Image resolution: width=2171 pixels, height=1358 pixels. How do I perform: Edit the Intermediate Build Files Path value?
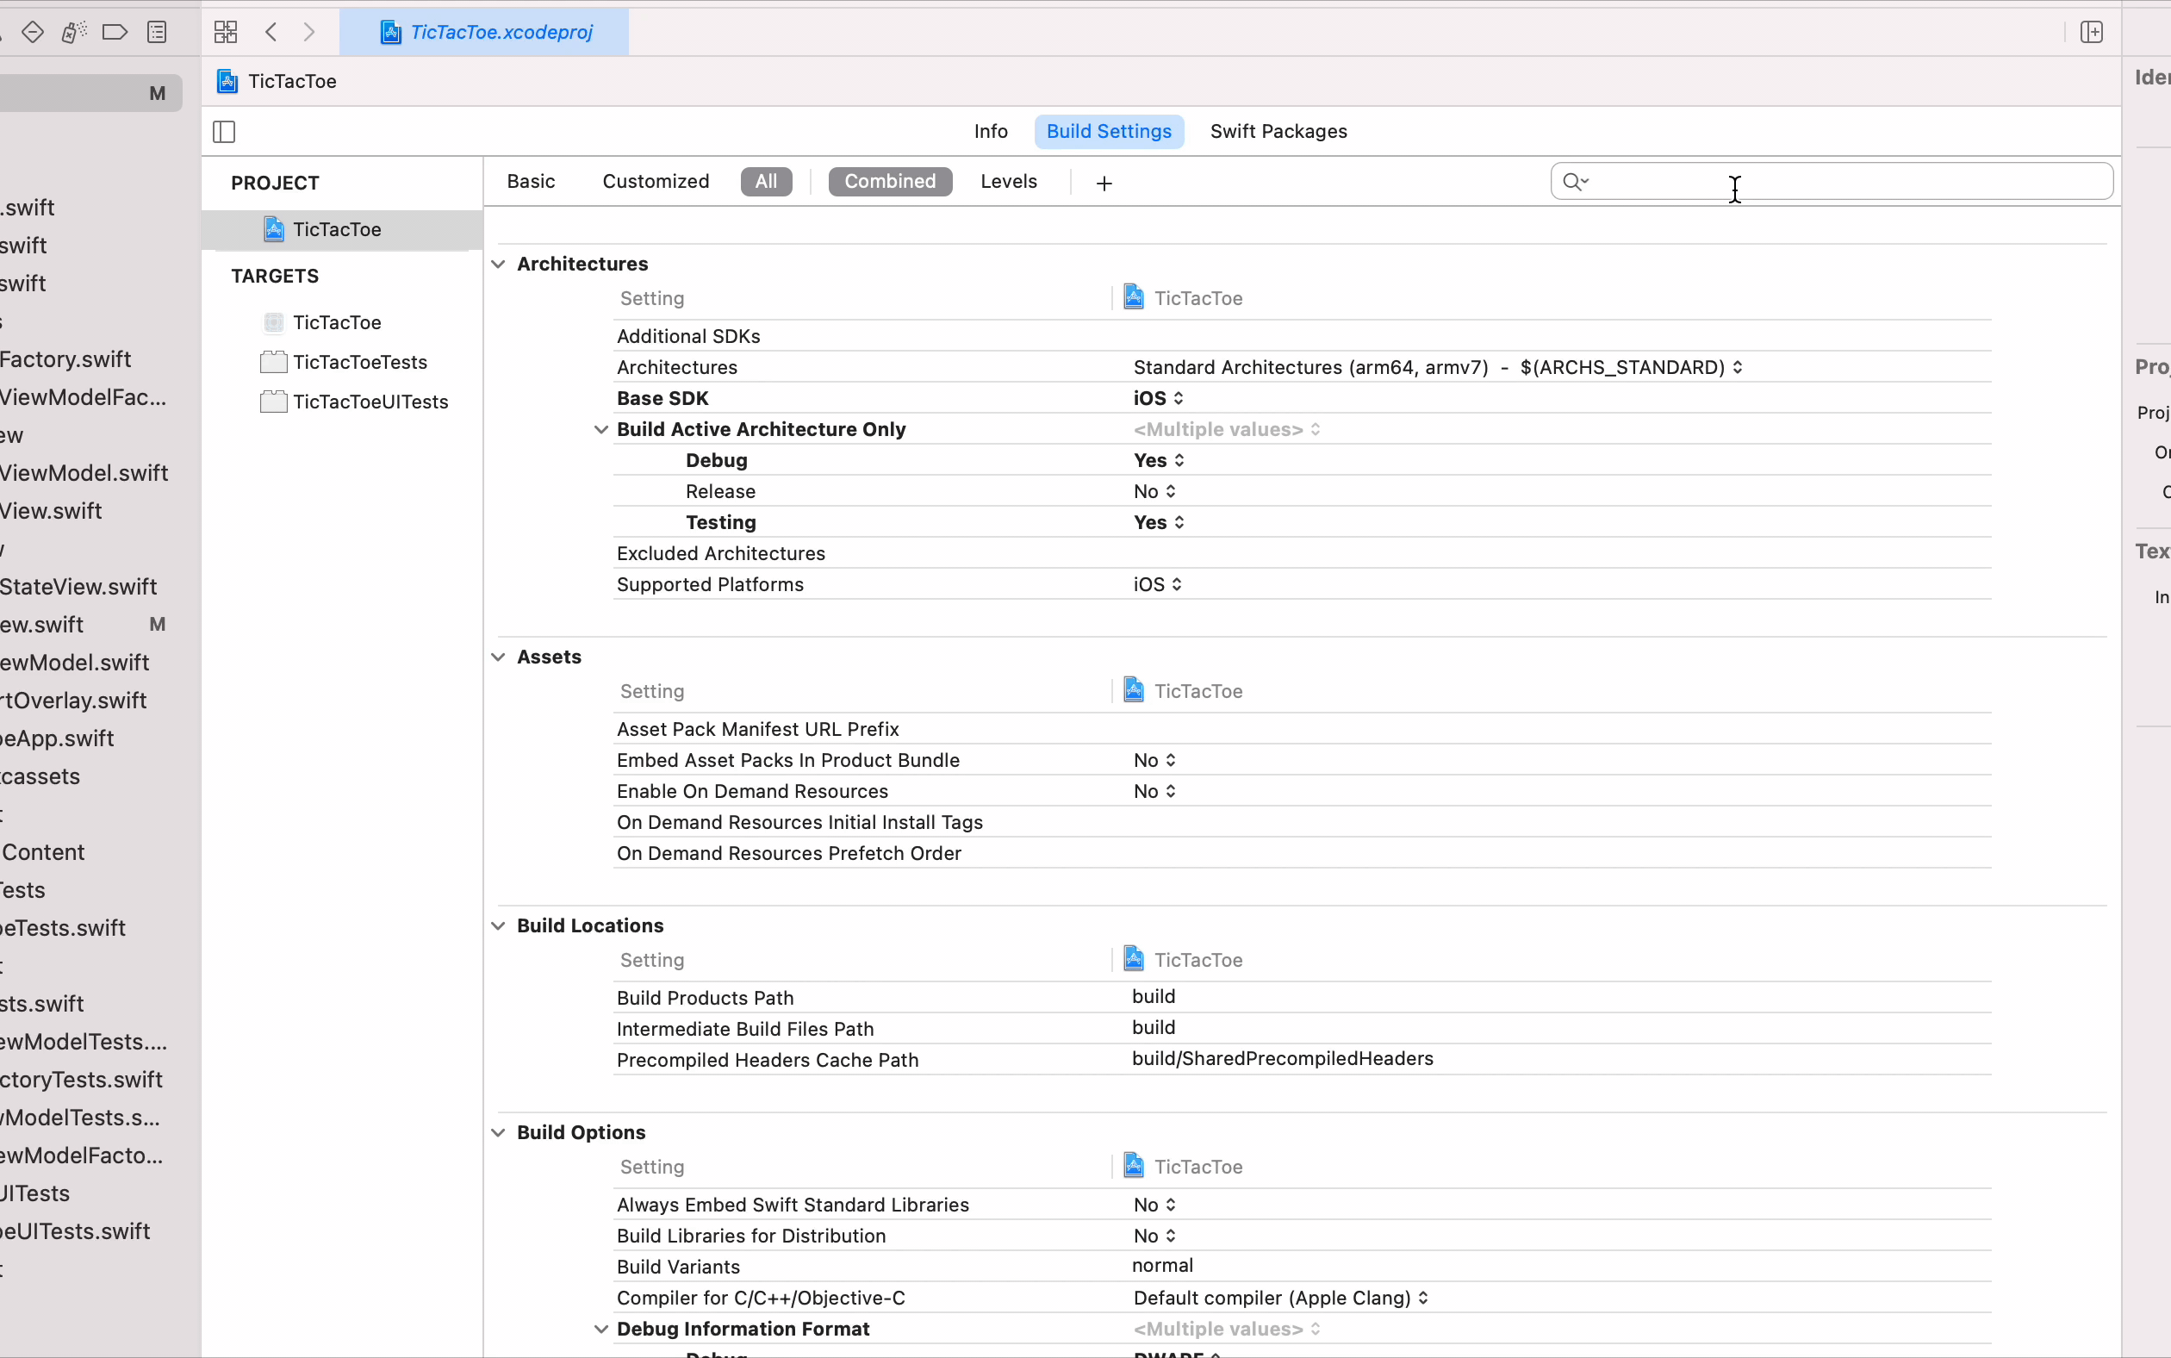click(x=1154, y=1027)
